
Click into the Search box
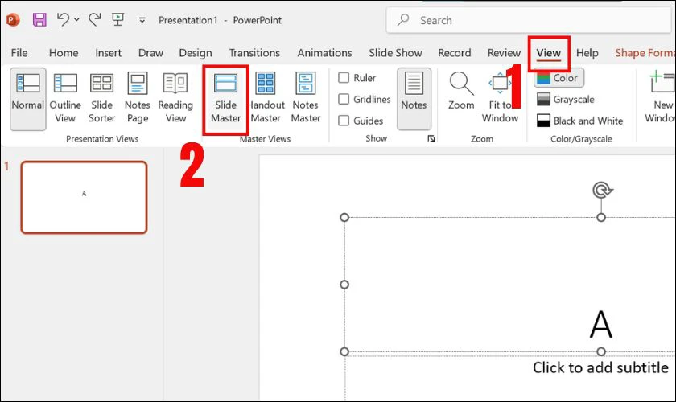coord(530,20)
